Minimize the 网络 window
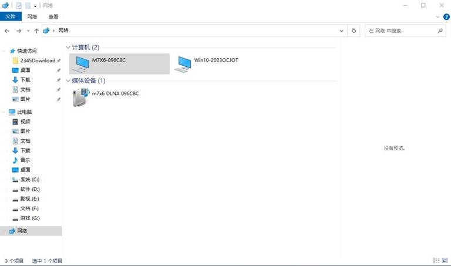This screenshot has height=266, width=451. tap(405, 5)
